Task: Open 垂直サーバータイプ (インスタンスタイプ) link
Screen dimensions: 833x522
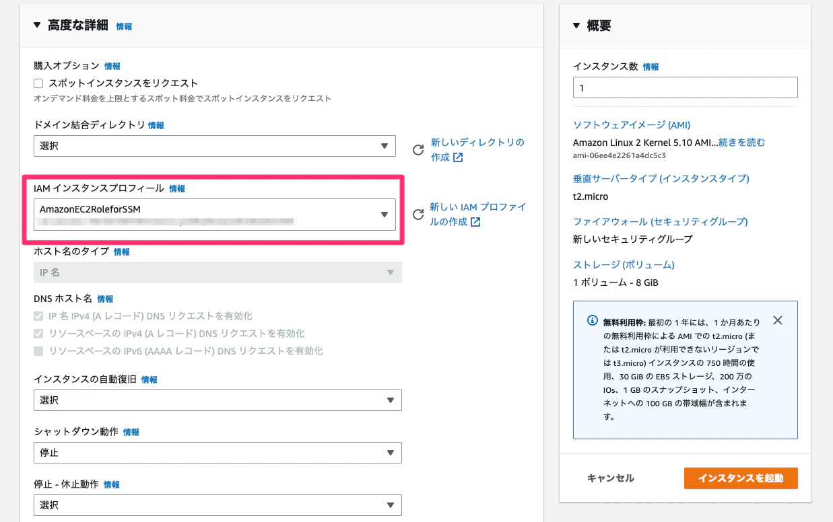Action: [661, 179]
